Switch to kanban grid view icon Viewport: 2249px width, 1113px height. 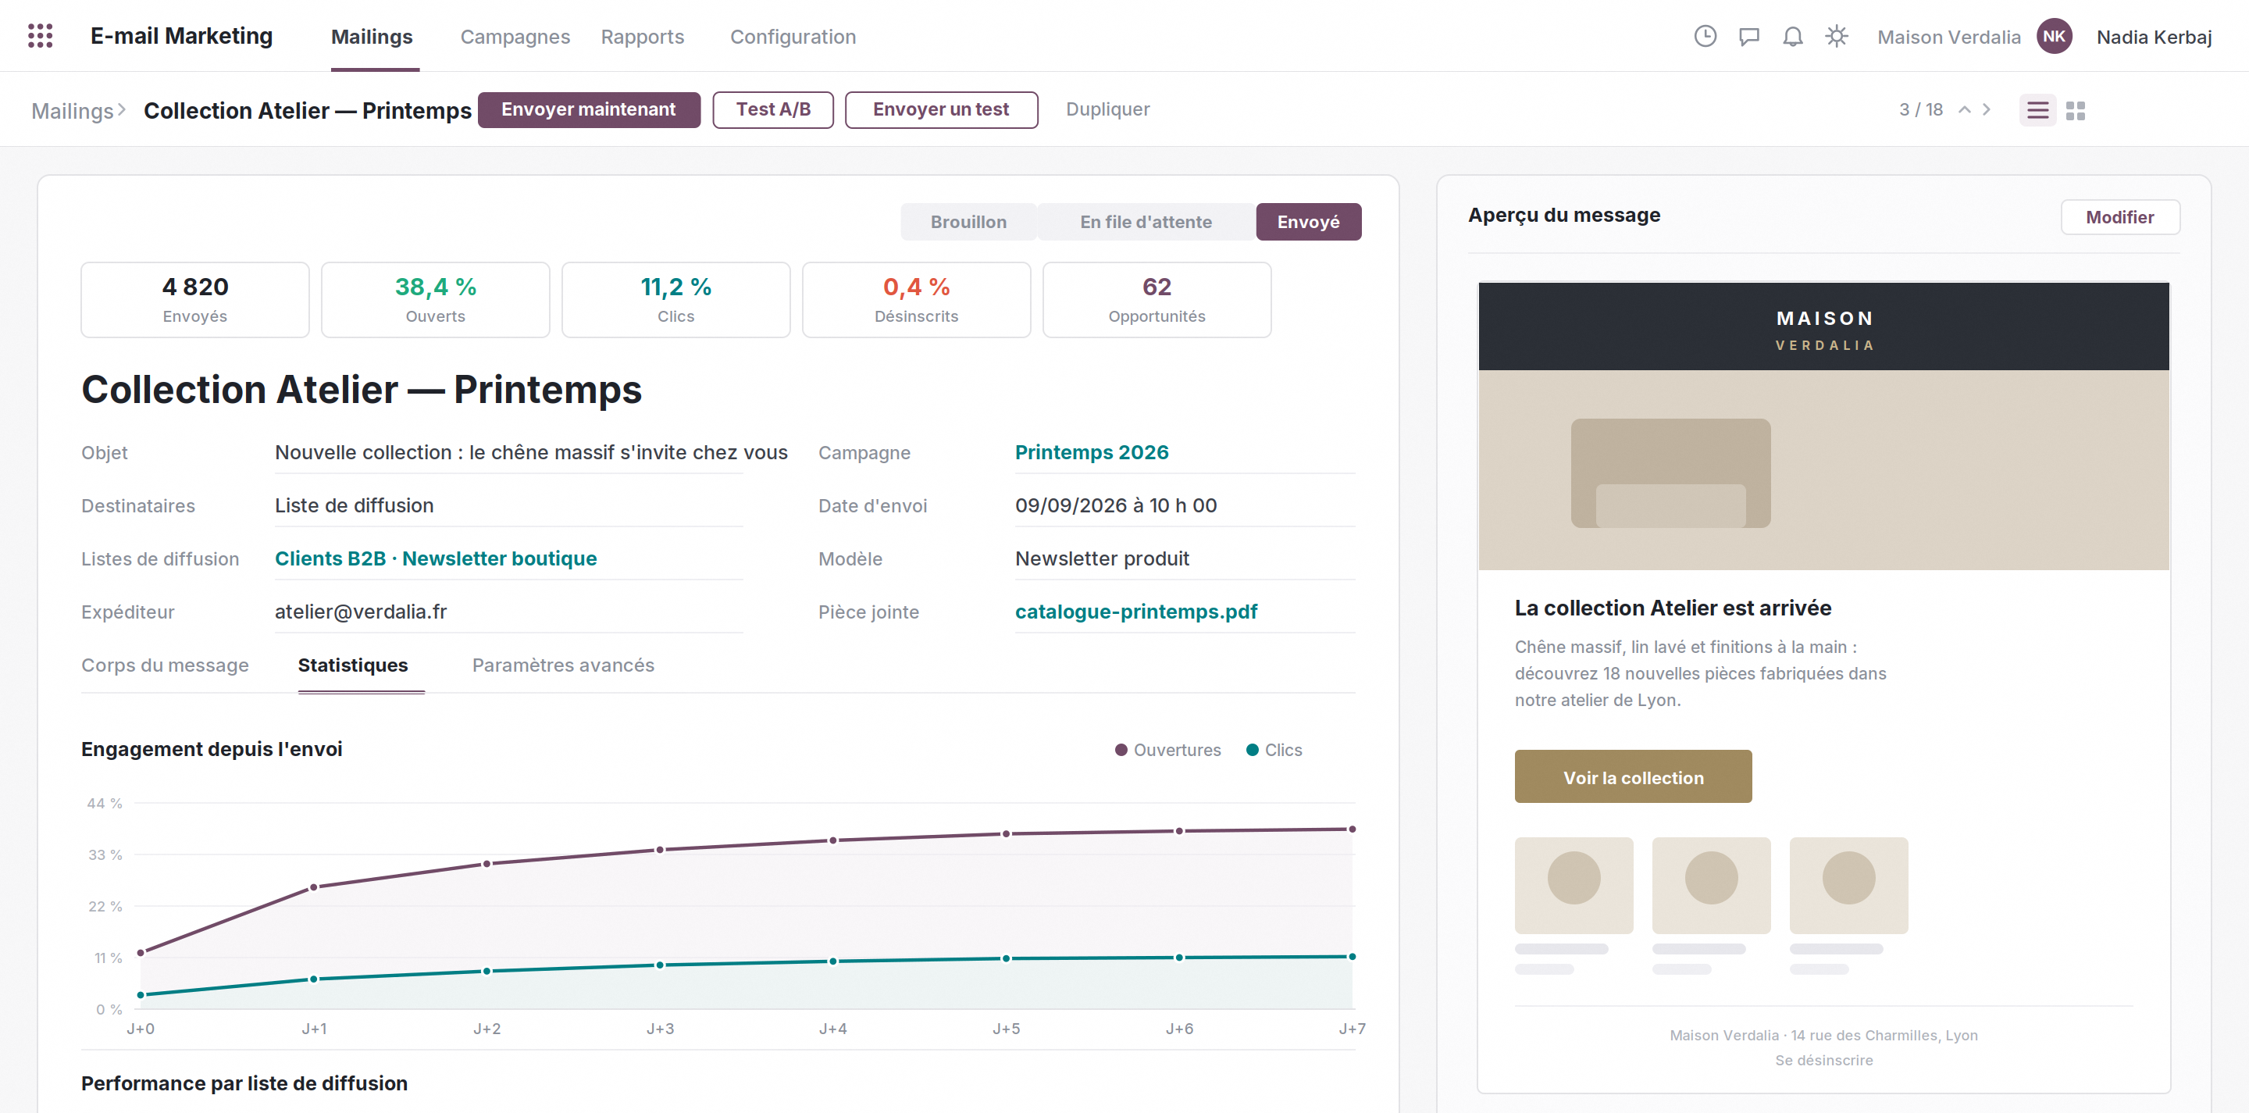pos(2076,110)
